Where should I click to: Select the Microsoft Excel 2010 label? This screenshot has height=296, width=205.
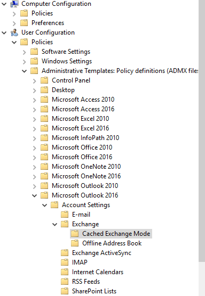(81, 119)
